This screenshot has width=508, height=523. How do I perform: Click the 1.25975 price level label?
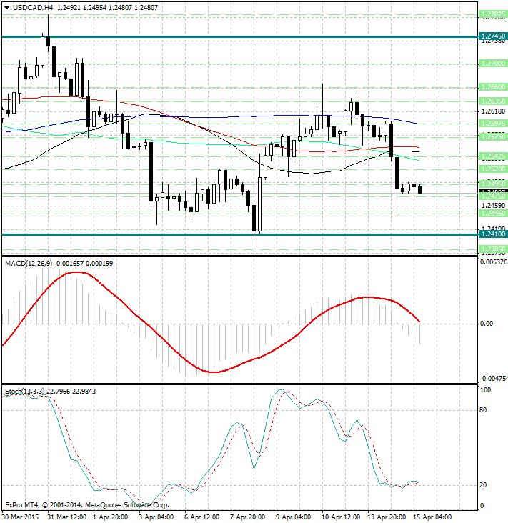(x=494, y=124)
